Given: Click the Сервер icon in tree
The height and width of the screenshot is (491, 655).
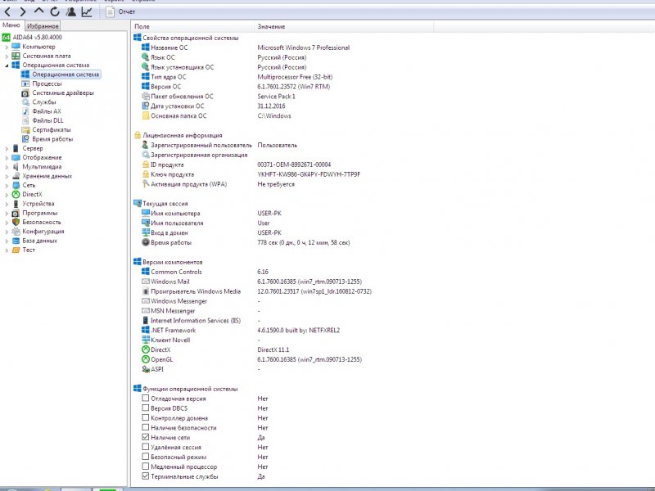Looking at the screenshot, I should coord(16,148).
